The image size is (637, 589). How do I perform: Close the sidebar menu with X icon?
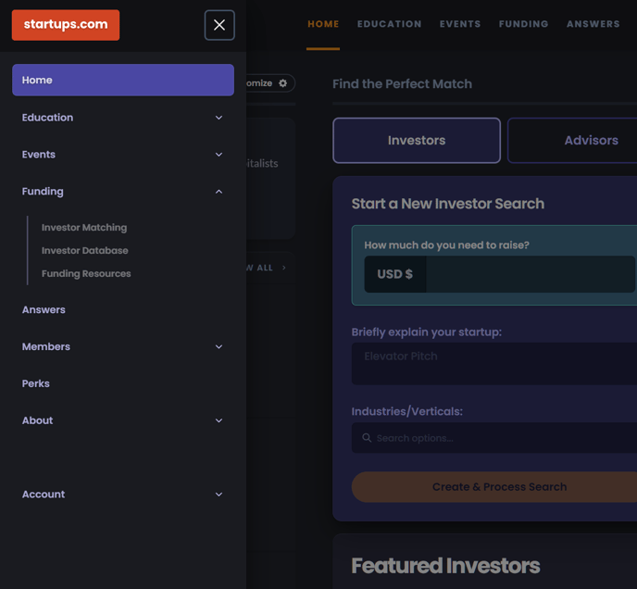(219, 25)
